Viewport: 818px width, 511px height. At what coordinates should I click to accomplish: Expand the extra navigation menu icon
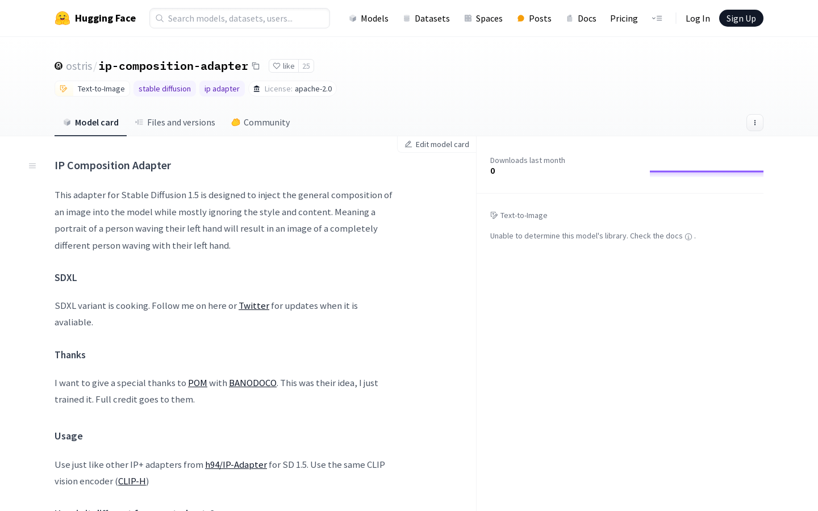657,18
